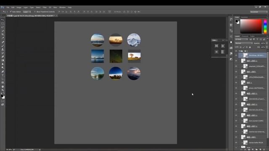
Task: Click Align Top Edges in options bar
Action: tap(59, 12)
